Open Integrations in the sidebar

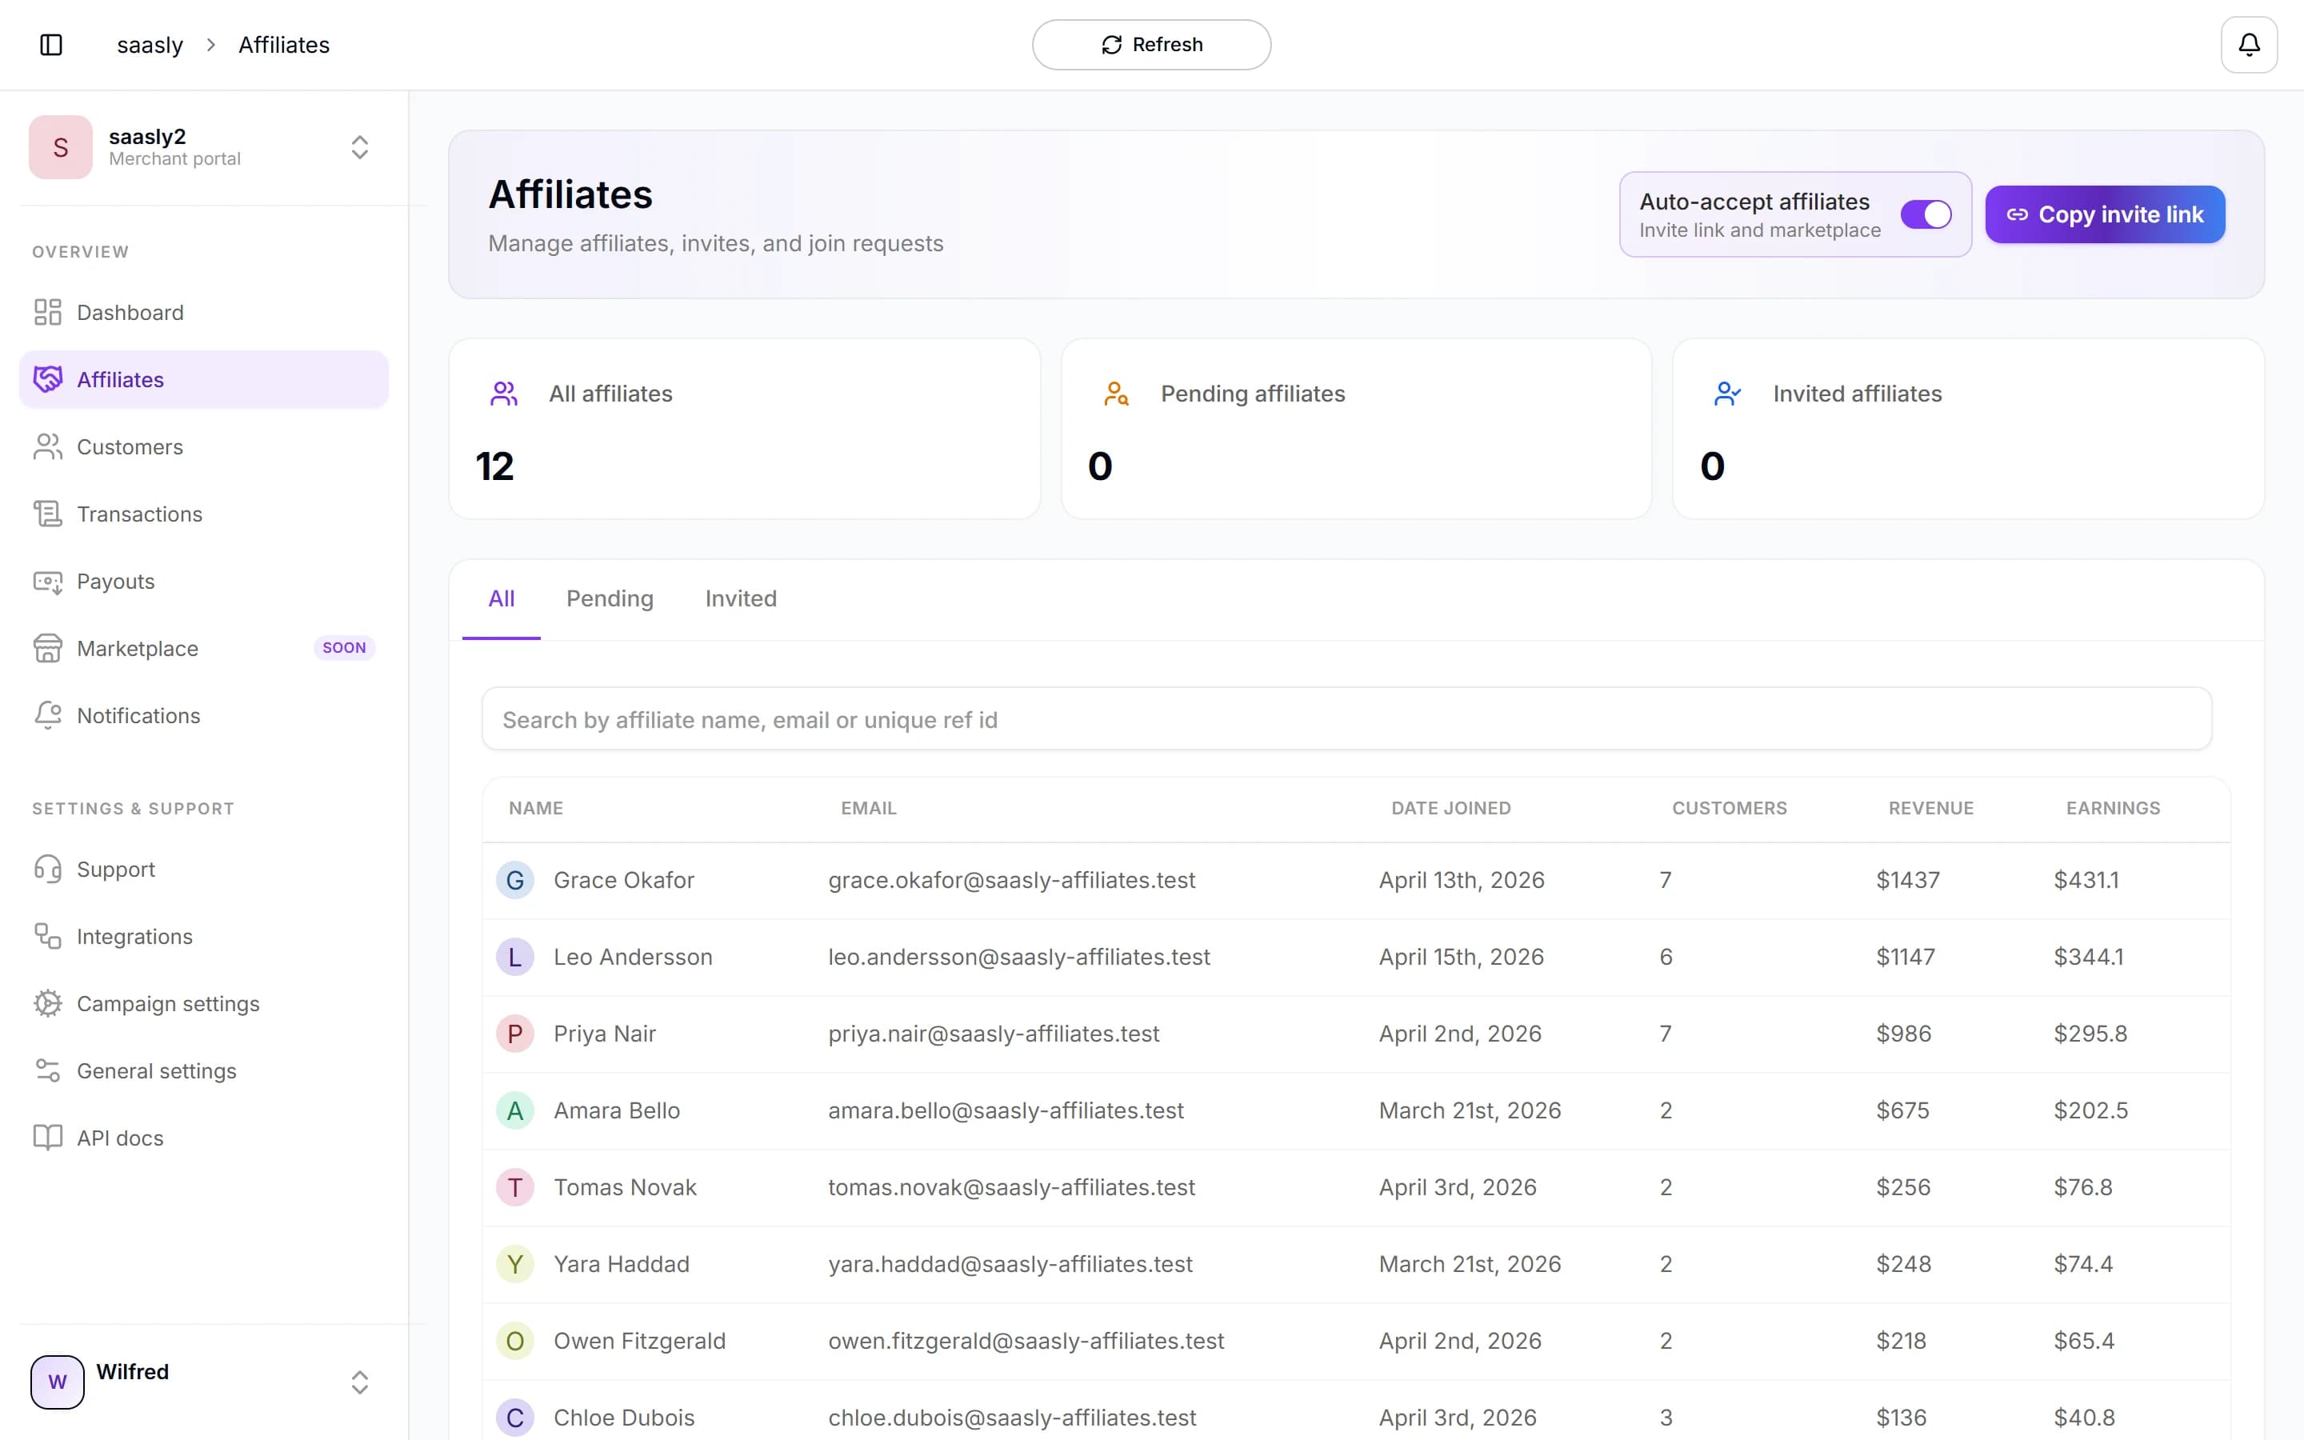(204, 936)
